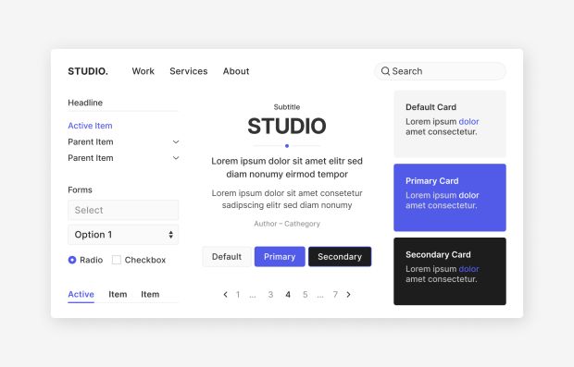Go to page 3

point(270,295)
